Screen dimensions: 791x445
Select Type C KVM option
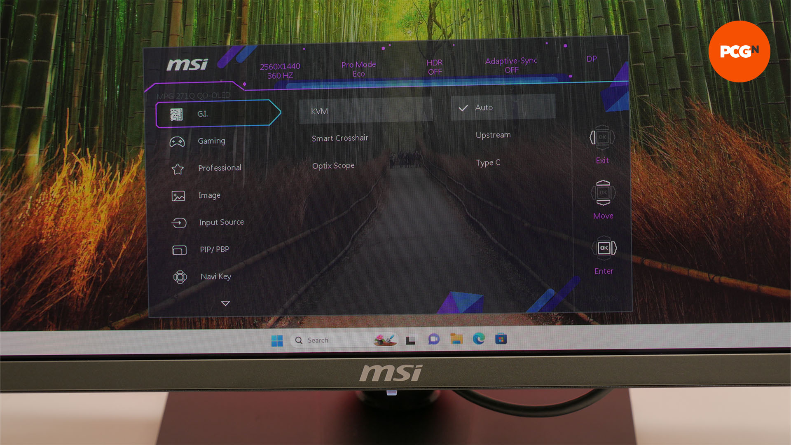488,162
